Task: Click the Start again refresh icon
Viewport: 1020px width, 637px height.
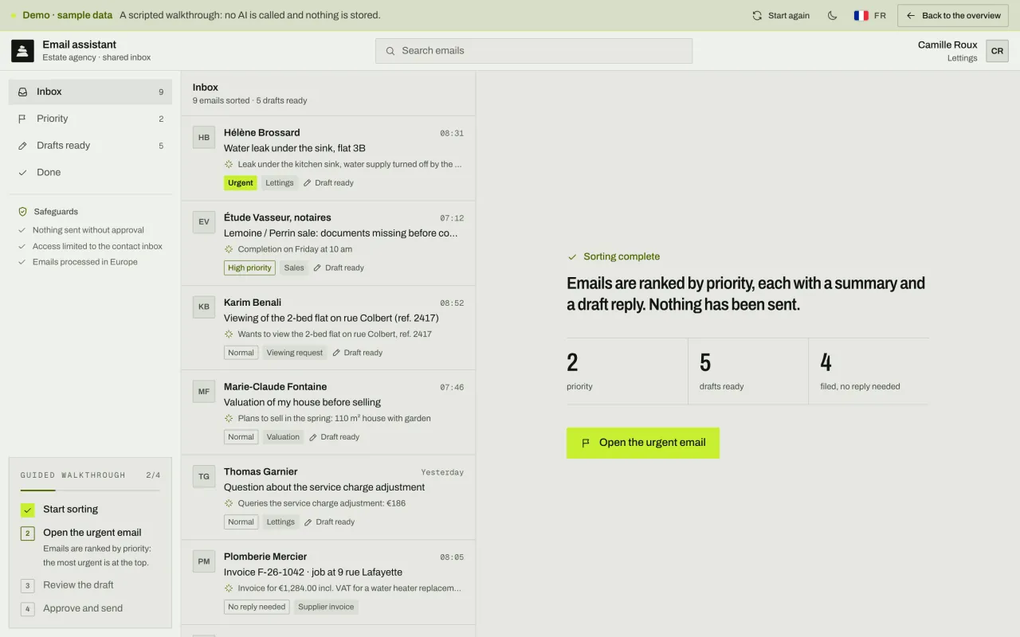Action: click(757, 16)
